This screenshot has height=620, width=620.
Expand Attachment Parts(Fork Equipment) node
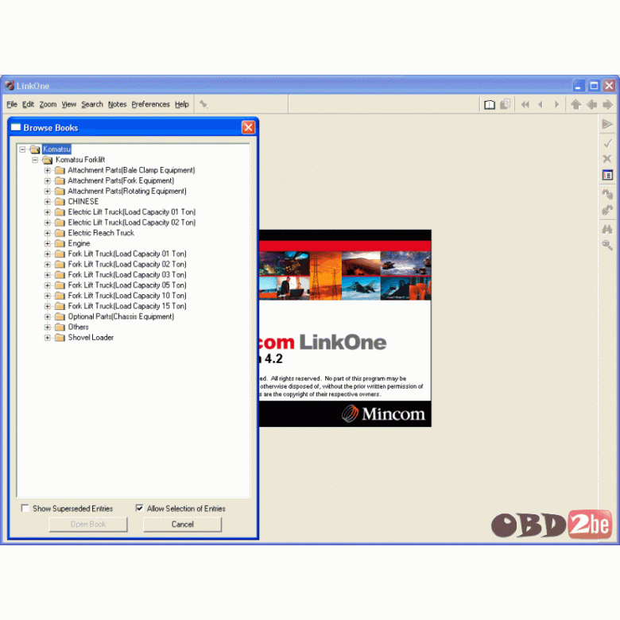point(48,181)
